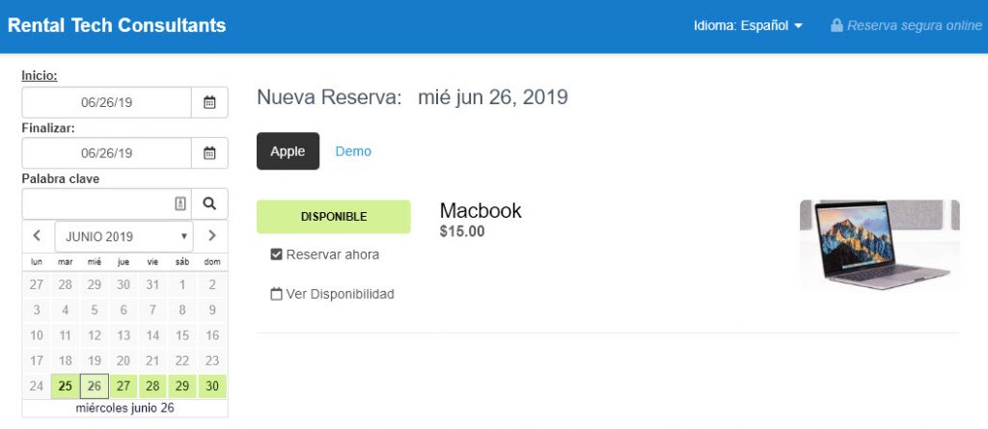The image size is (988, 429).
Task: Click the lock icon by Reserva segura online
Action: click(837, 26)
